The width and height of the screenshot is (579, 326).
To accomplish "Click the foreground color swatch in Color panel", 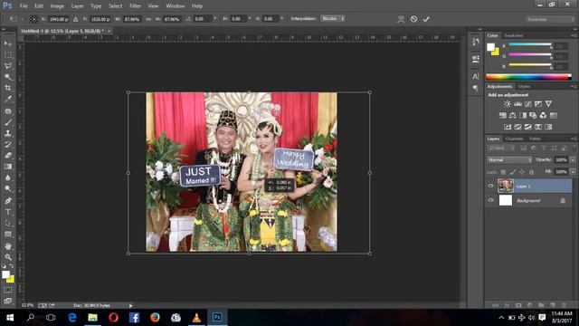I will (490, 47).
